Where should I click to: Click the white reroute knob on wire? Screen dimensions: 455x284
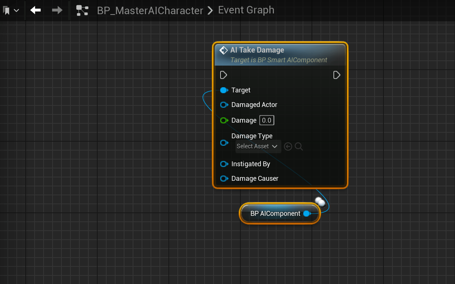[320, 202]
